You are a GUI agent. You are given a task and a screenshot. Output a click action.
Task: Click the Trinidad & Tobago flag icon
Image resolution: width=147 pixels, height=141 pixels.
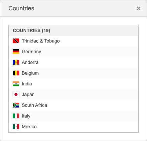(16, 41)
